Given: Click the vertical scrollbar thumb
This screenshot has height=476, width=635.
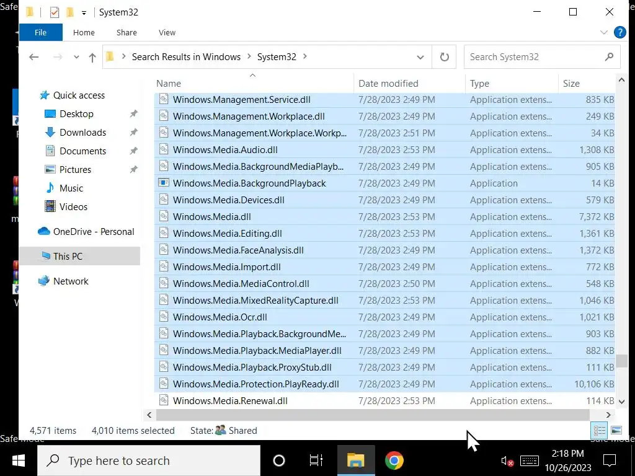Looking at the screenshot, I should (x=621, y=361).
